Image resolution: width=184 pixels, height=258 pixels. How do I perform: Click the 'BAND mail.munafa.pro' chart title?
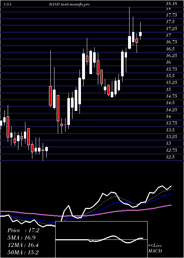pos(69,4)
